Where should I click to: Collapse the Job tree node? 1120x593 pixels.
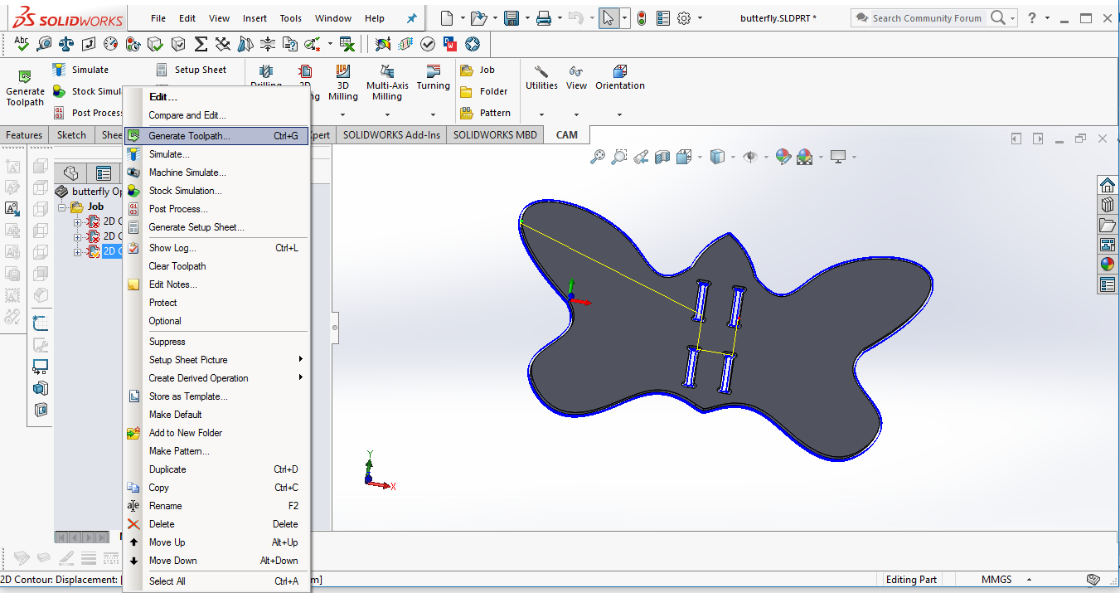(x=62, y=207)
